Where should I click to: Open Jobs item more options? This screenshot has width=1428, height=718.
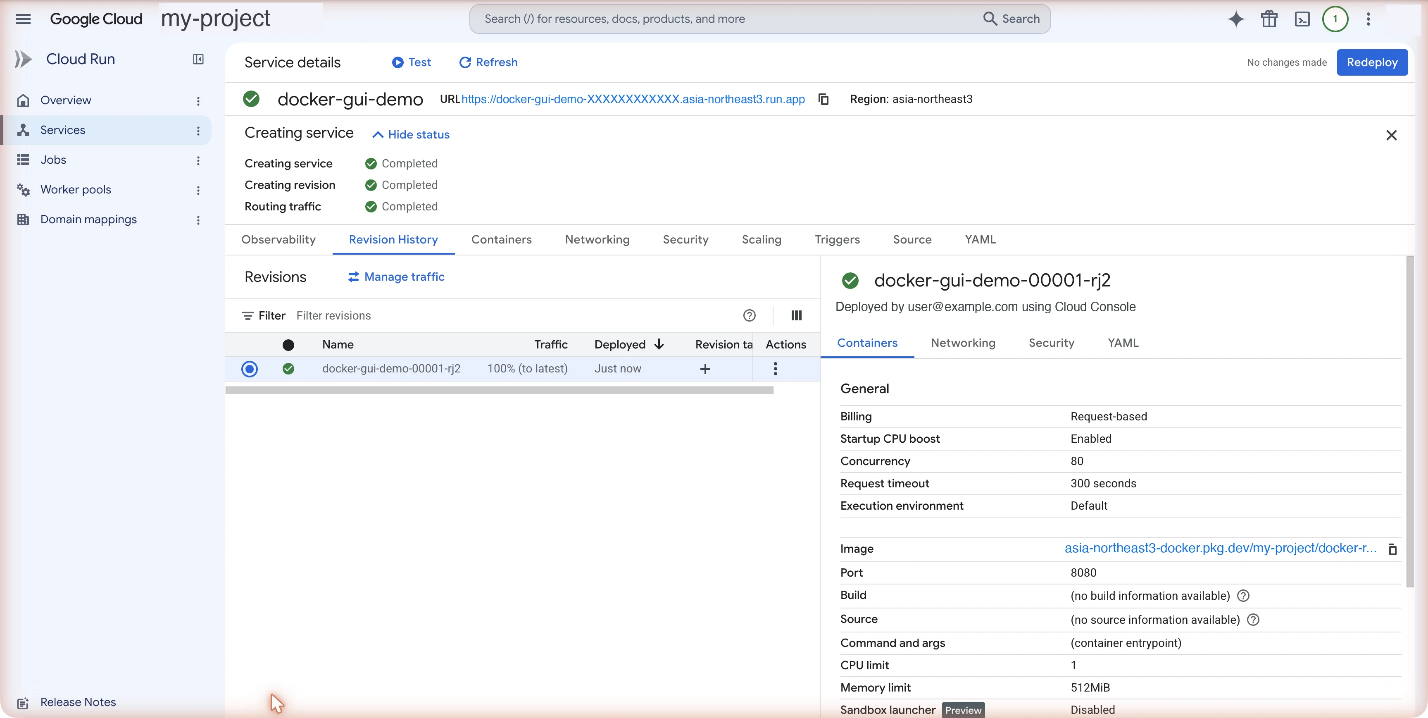coord(198,160)
